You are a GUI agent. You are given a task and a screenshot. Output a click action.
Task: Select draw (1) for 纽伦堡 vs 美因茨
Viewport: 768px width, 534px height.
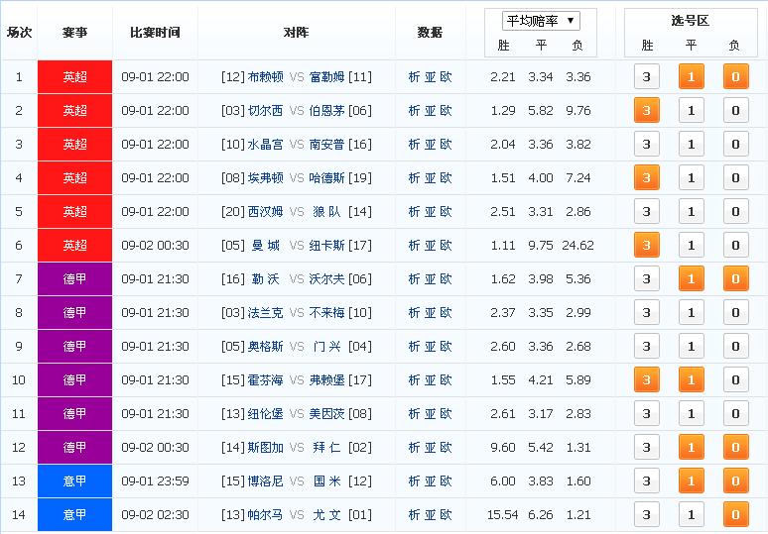pyautogui.click(x=692, y=414)
